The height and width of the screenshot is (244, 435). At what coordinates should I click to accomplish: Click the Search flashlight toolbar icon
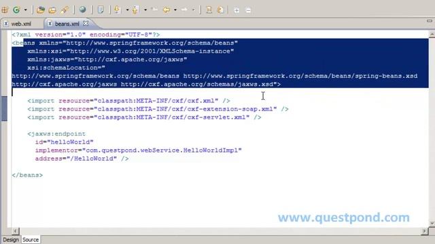tap(65, 10)
